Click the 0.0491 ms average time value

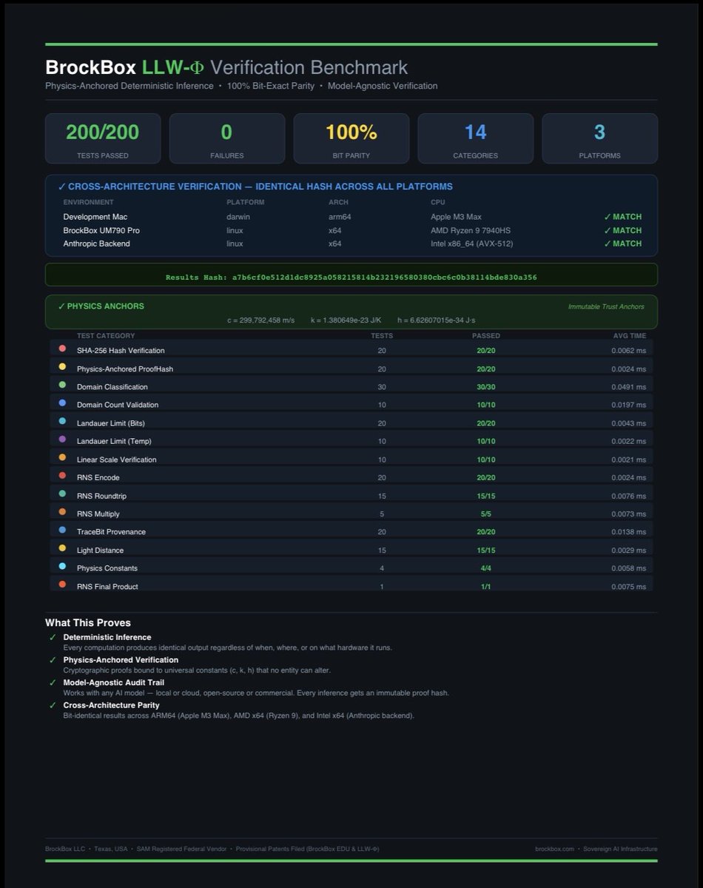[x=628, y=387]
